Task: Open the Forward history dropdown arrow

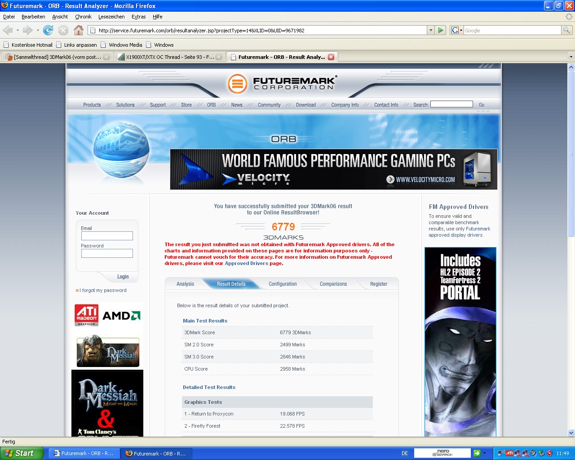Action: tap(38, 30)
